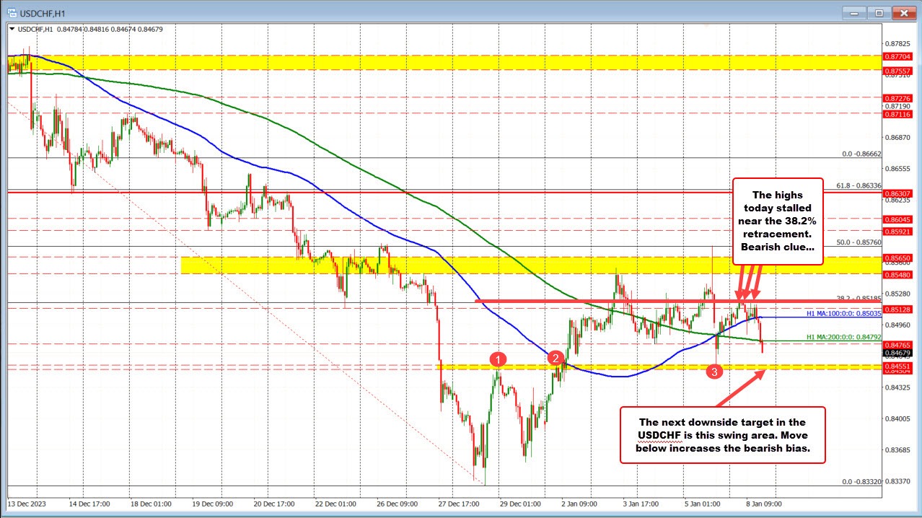Select the red 0.84679 current price marker
The width and height of the screenshot is (922, 518).
[x=899, y=353]
